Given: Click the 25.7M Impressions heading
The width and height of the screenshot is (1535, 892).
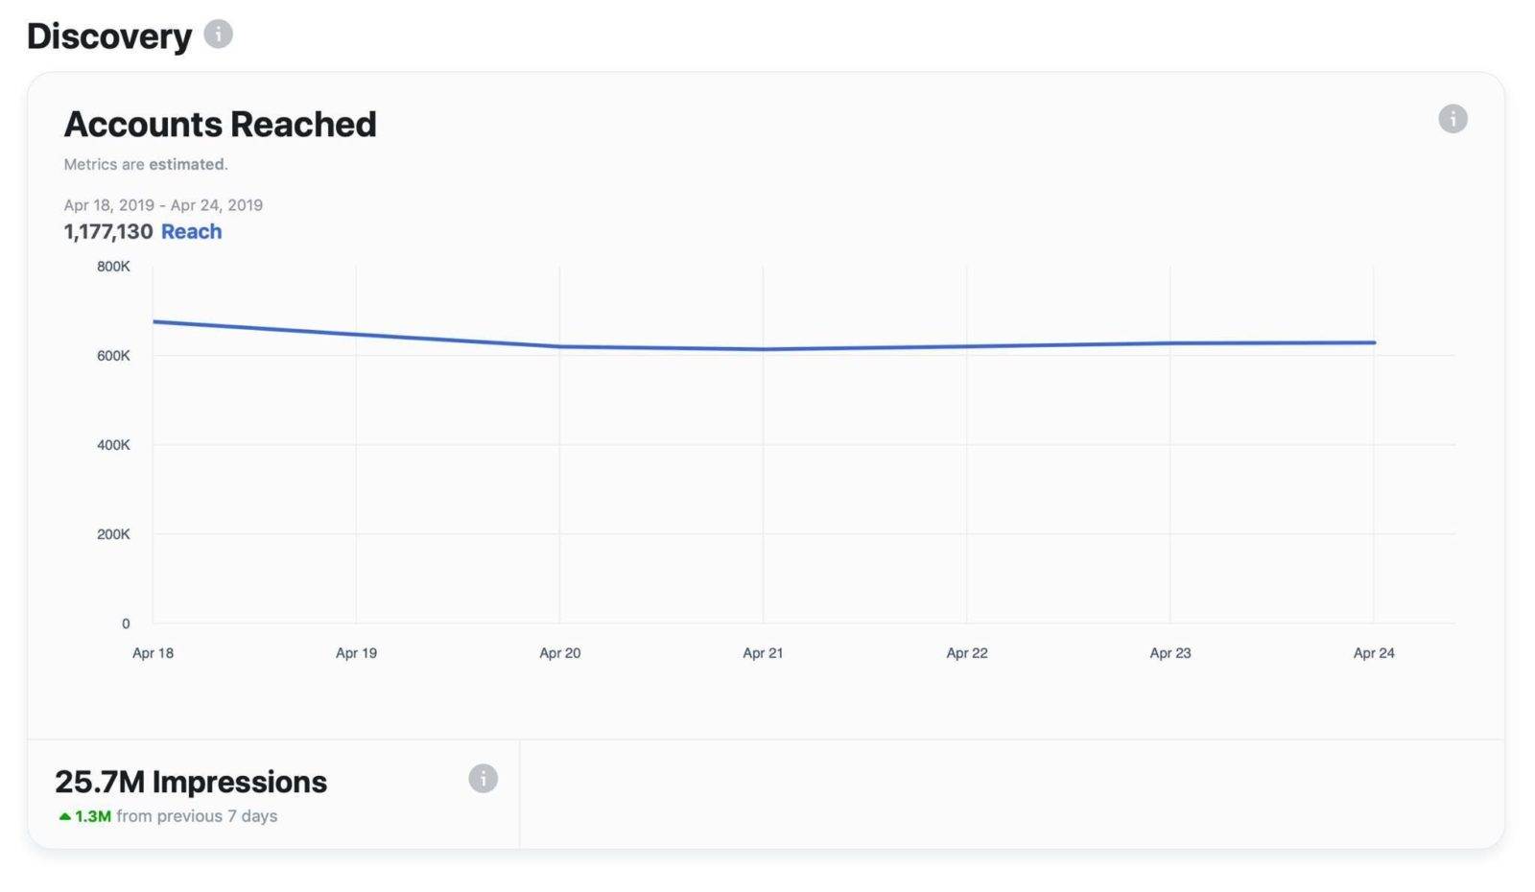Looking at the screenshot, I should (x=191, y=782).
